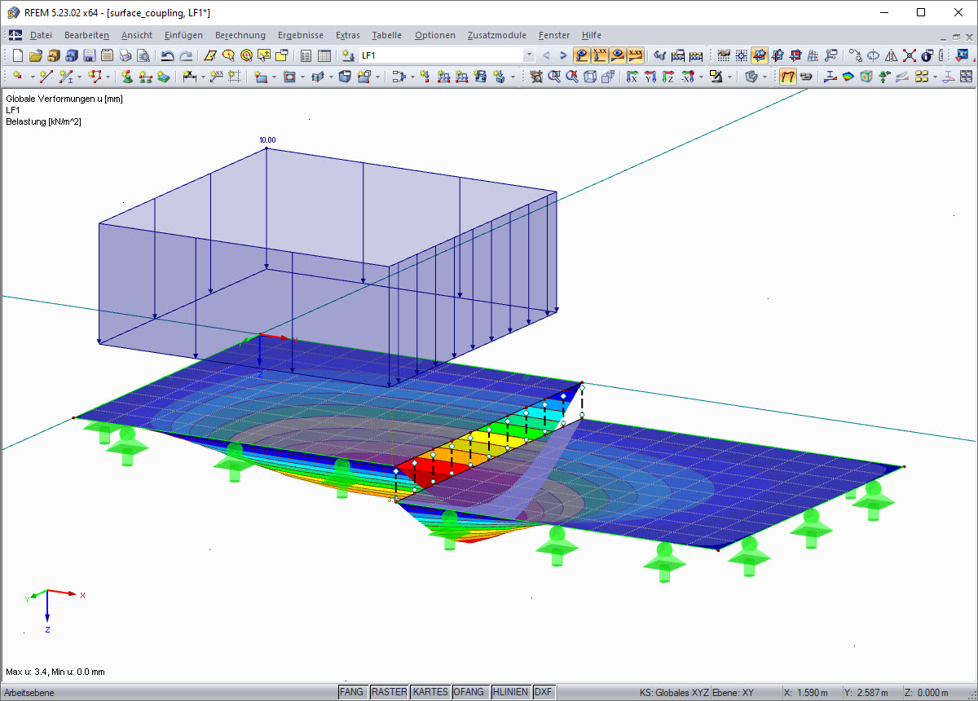Toggle highlighted deformation display icon
This screenshot has height=701, width=978.
tap(788, 77)
